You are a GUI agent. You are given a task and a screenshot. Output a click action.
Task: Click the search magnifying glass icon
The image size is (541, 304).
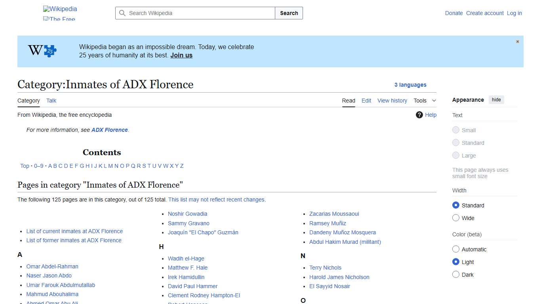tap(122, 13)
